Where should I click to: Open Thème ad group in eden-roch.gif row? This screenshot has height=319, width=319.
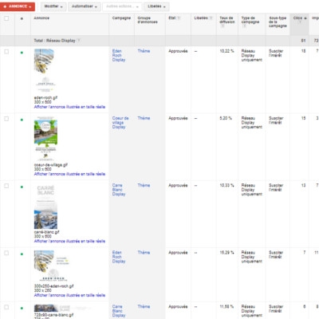coord(144,51)
